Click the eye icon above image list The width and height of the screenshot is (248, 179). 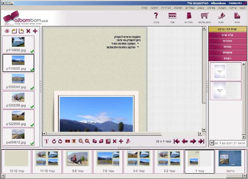point(7,31)
